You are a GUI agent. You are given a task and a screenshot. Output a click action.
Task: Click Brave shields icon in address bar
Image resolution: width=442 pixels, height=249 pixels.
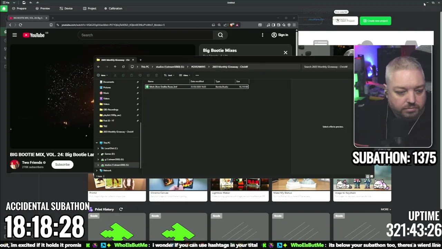(x=232, y=25)
